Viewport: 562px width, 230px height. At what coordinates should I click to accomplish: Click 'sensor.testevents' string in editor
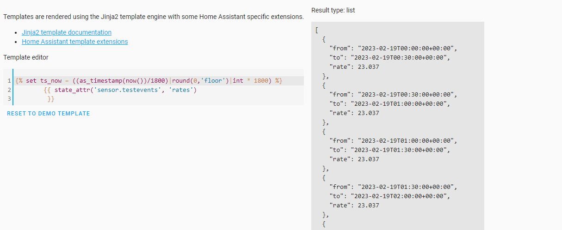[127, 90]
